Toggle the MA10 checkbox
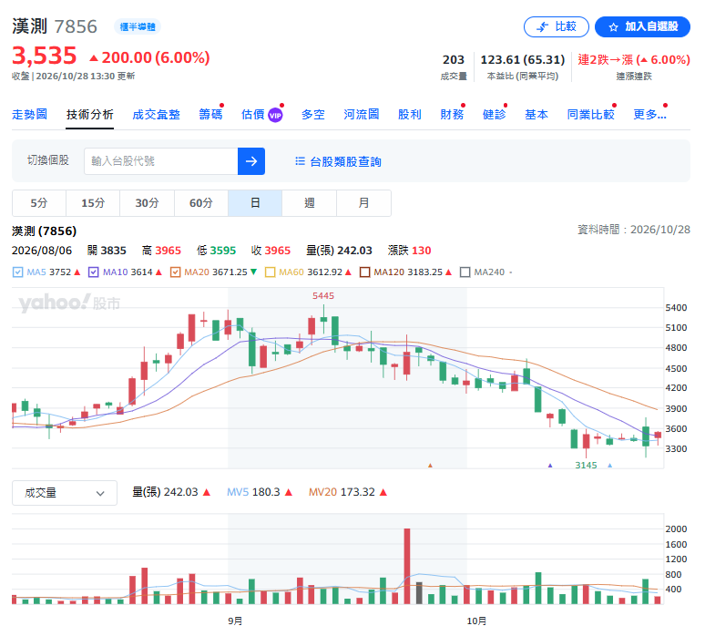This screenshot has height=626, width=705. click(94, 272)
